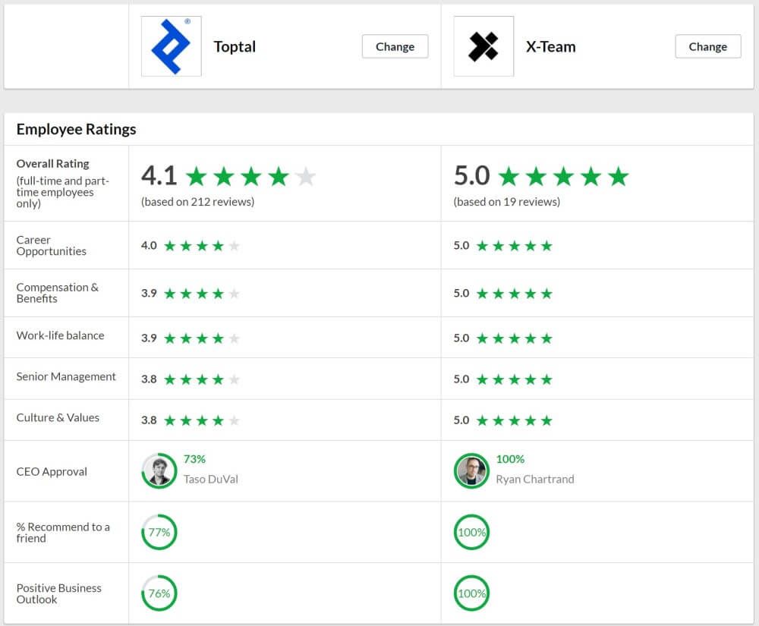This screenshot has height=626, width=759.
Task: Click X-Team's 100% recommend to a friend circle
Action: [x=471, y=532]
